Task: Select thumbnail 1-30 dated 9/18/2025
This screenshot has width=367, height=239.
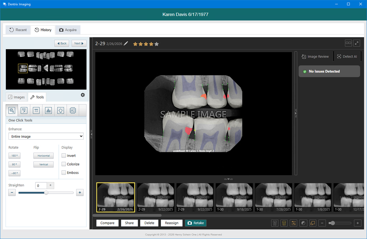Action: coord(234,197)
